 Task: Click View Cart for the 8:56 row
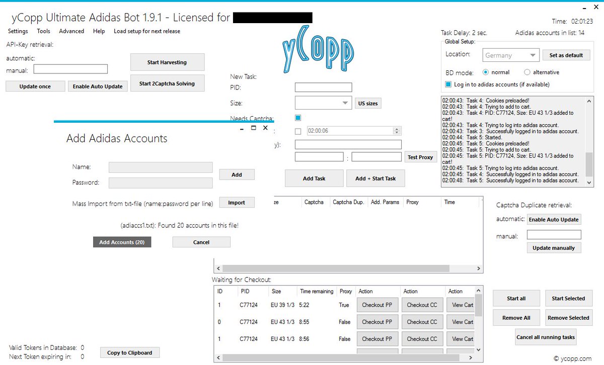click(x=461, y=339)
